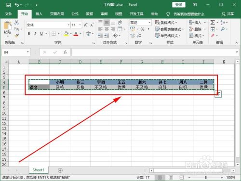
Task: Click the text orientation icon
Action: coord(116,35)
